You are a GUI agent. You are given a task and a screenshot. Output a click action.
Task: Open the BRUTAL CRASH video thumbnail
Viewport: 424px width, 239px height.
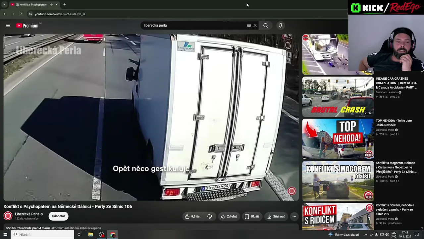tap(338, 97)
